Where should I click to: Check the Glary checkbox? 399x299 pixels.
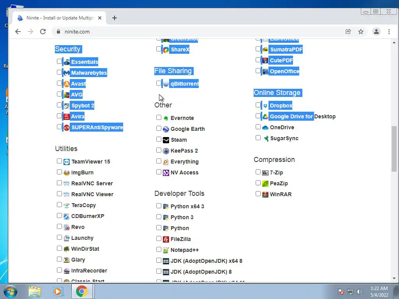[x=59, y=259]
